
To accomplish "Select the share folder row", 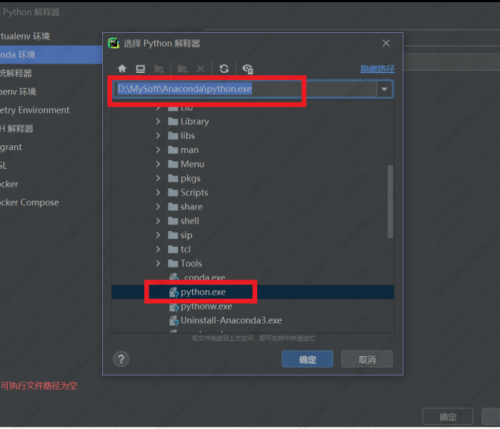I will click(253, 207).
